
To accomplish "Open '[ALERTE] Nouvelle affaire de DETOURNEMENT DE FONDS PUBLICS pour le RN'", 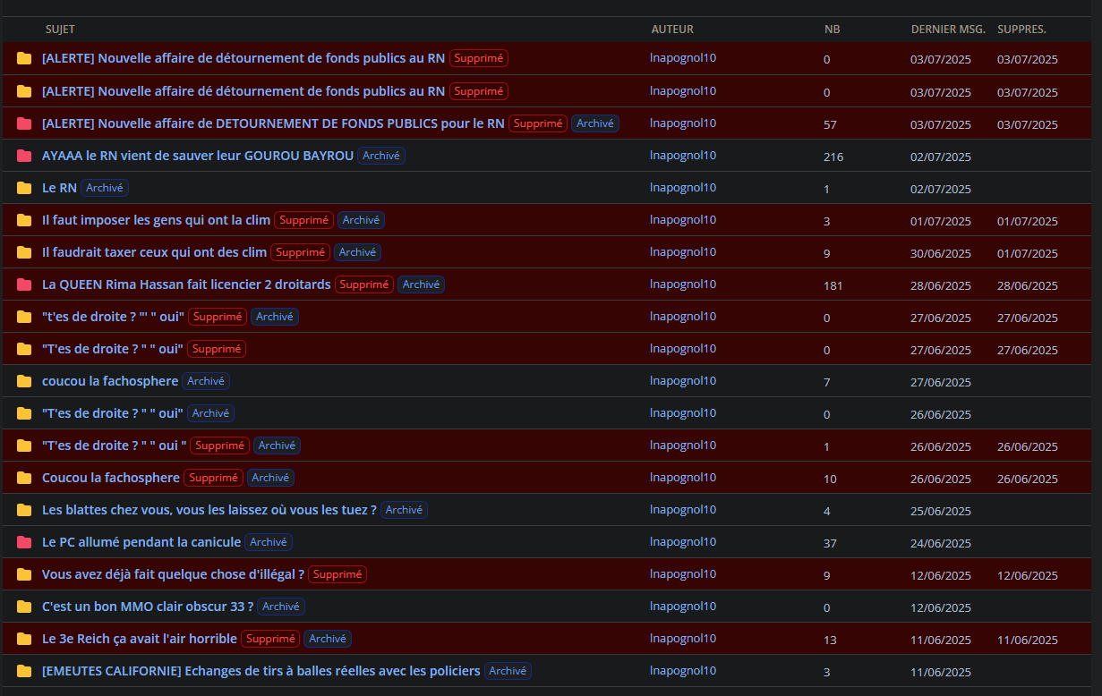I will click(x=273, y=123).
